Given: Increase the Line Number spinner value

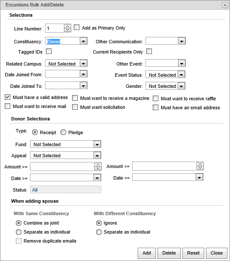Looking at the screenshot, I should [67, 26].
